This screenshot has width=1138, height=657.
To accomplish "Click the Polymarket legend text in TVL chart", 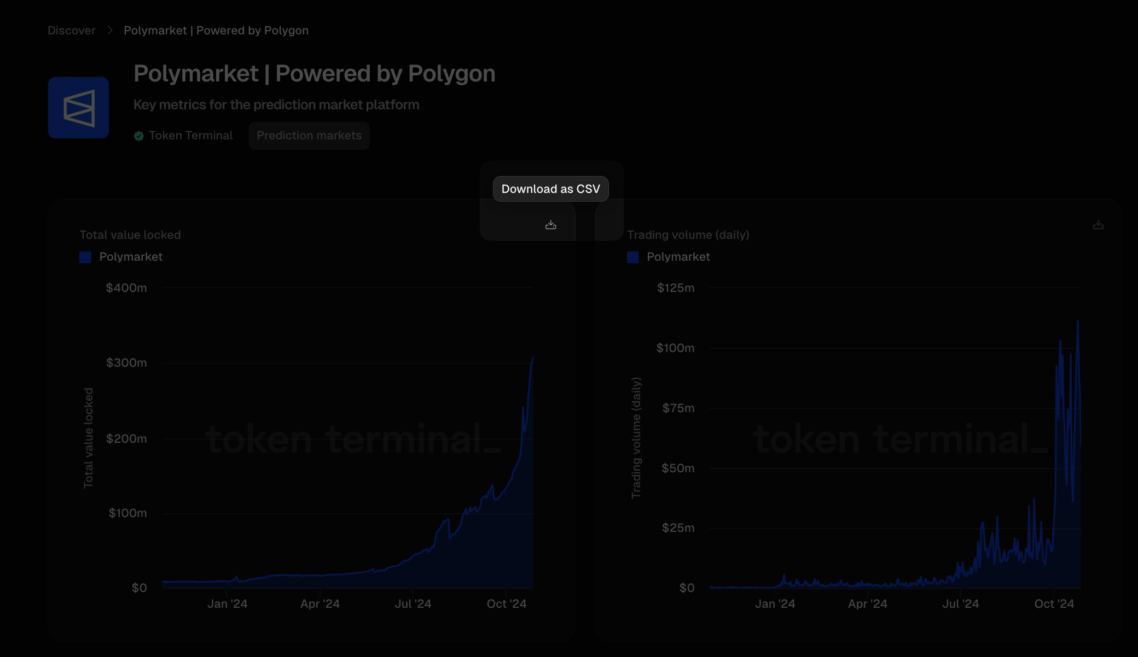I will tap(131, 257).
